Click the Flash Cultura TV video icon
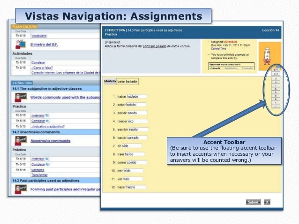 coord(21,44)
